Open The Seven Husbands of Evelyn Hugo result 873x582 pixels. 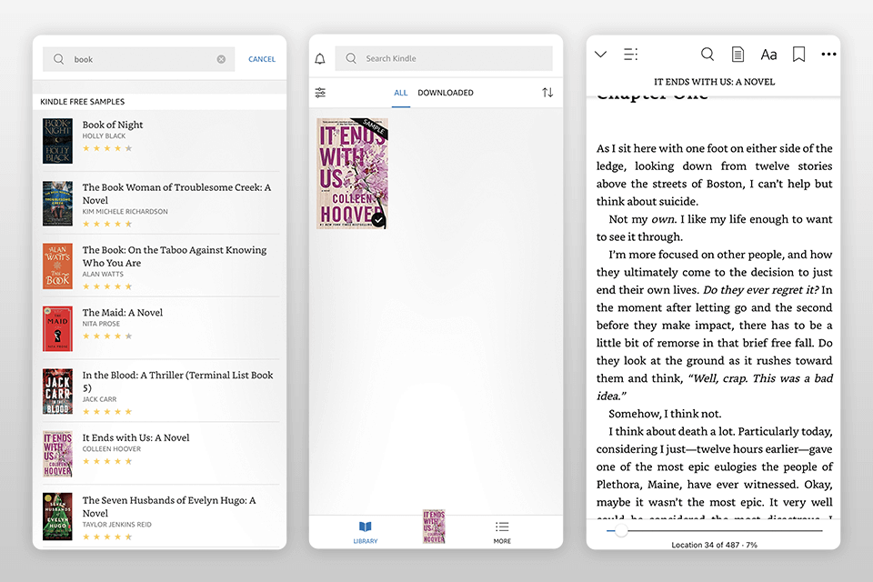(x=160, y=517)
